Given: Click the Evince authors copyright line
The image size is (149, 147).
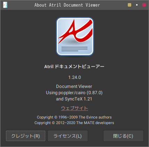Looking at the screenshot, I should [74, 117].
